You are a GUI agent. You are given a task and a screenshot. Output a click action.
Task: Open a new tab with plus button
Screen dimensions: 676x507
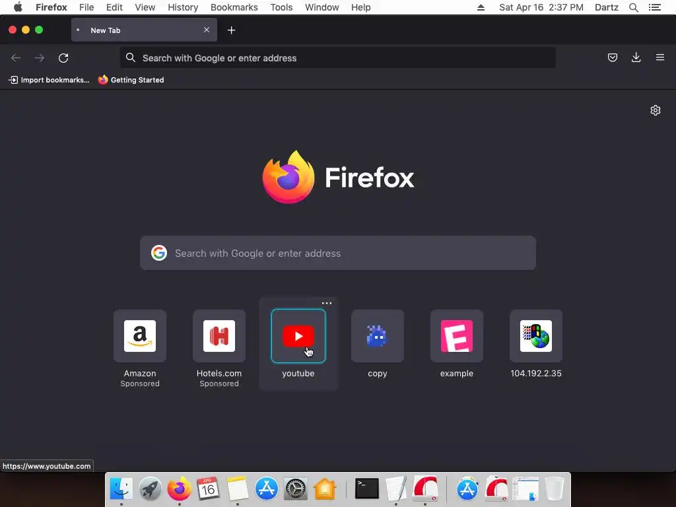(231, 30)
